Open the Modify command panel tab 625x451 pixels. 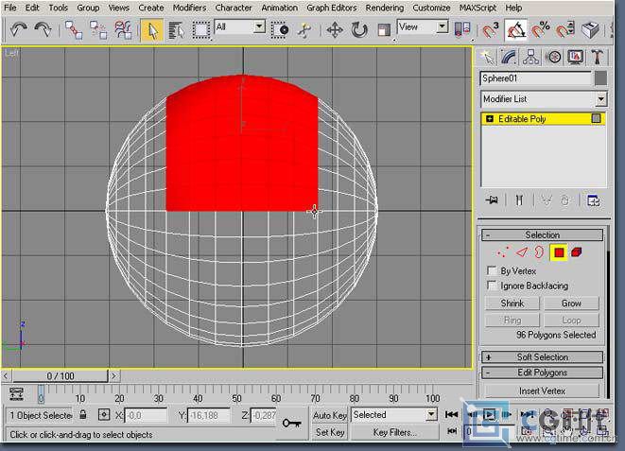coord(509,58)
